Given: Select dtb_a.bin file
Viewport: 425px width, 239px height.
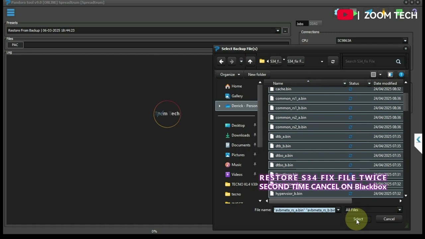Looking at the screenshot, I should point(336,136).
